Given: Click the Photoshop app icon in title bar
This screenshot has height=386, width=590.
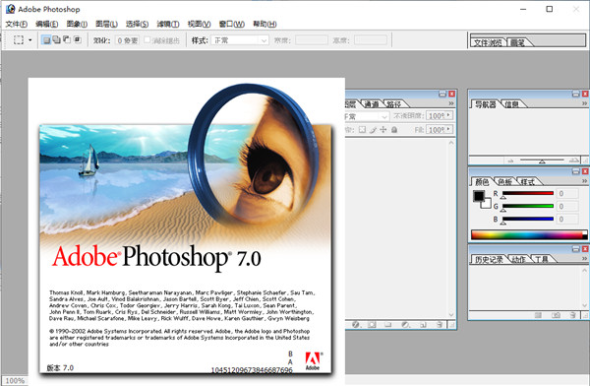Looking at the screenshot, I should point(11,9).
